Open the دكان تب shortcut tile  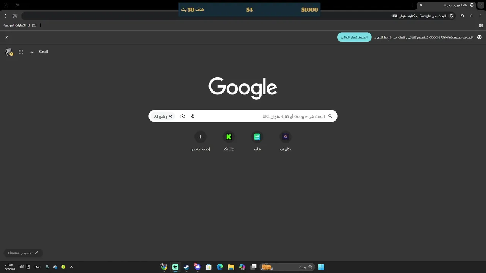point(286,141)
